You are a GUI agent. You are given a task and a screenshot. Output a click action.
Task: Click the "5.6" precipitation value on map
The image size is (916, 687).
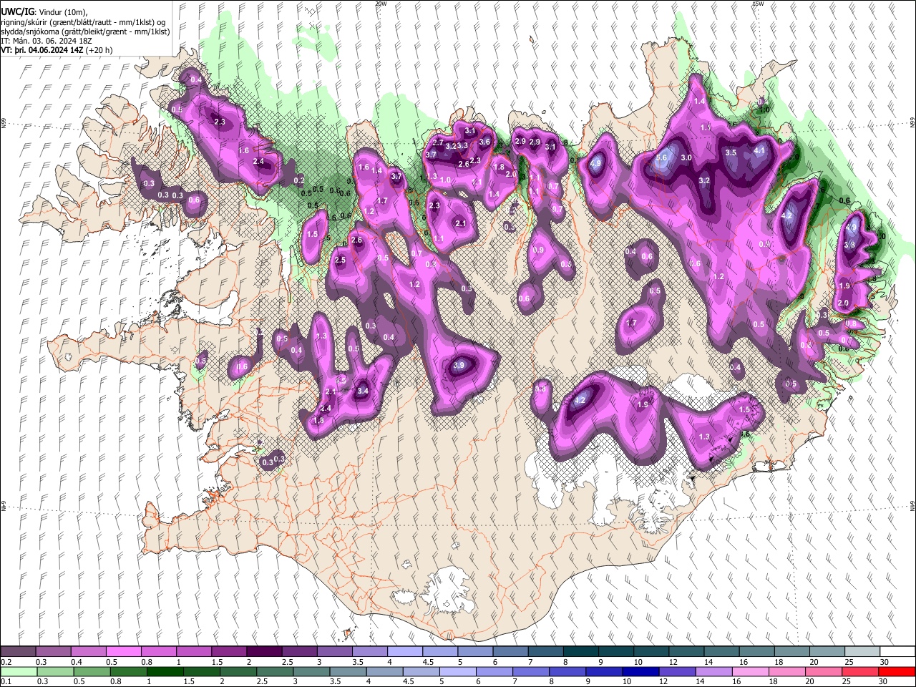point(661,158)
